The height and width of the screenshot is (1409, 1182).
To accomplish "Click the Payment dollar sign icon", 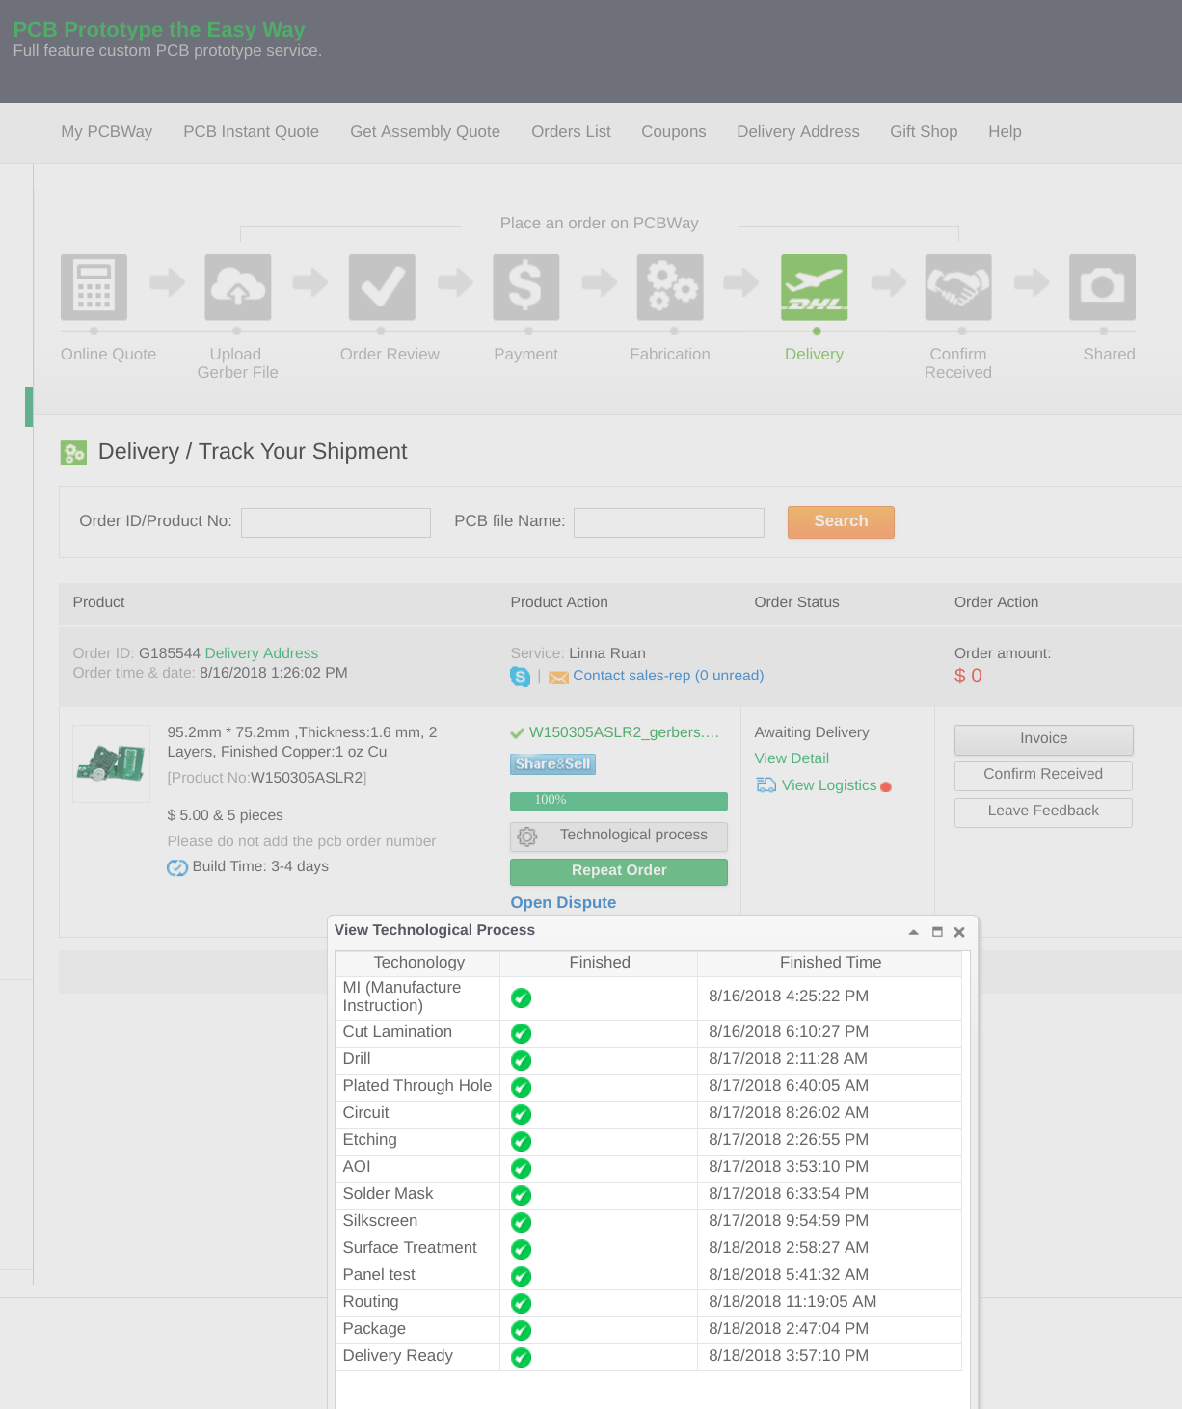I will pyautogui.click(x=525, y=287).
